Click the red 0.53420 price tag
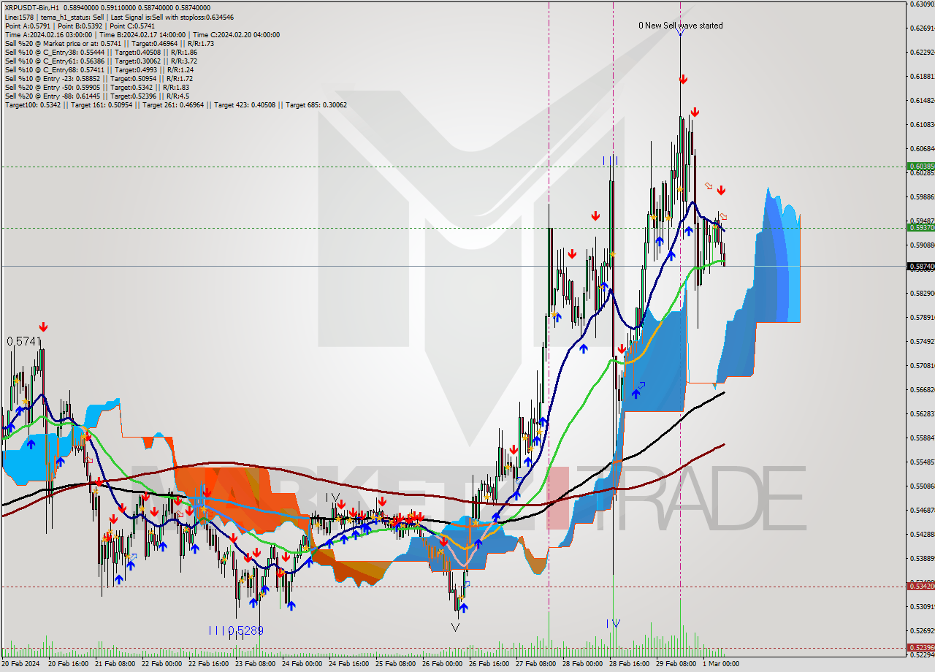935x672 pixels. [920, 587]
